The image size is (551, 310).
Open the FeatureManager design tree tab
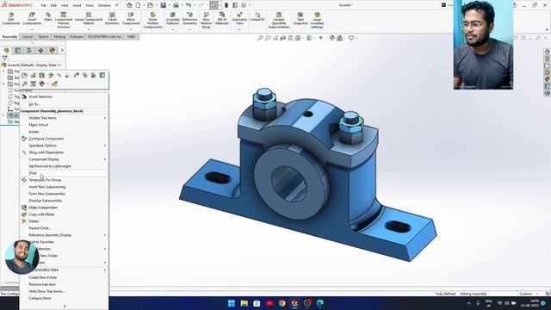pyautogui.click(x=6, y=51)
